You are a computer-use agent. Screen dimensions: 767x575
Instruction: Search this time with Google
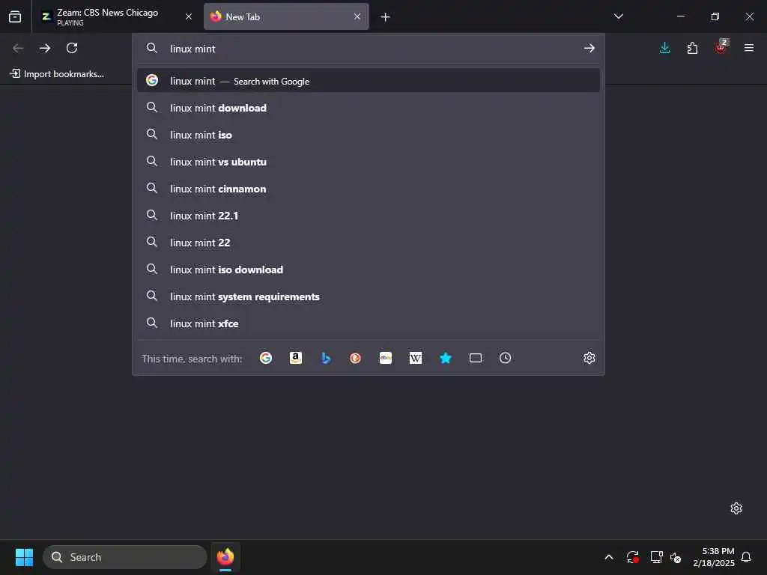click(266, 358)
